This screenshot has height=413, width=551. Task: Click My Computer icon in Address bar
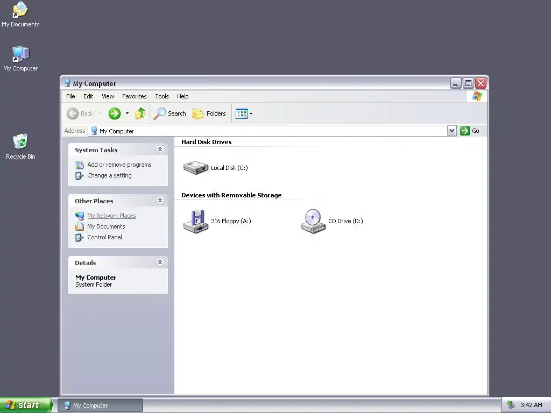[x=94, y=131]
